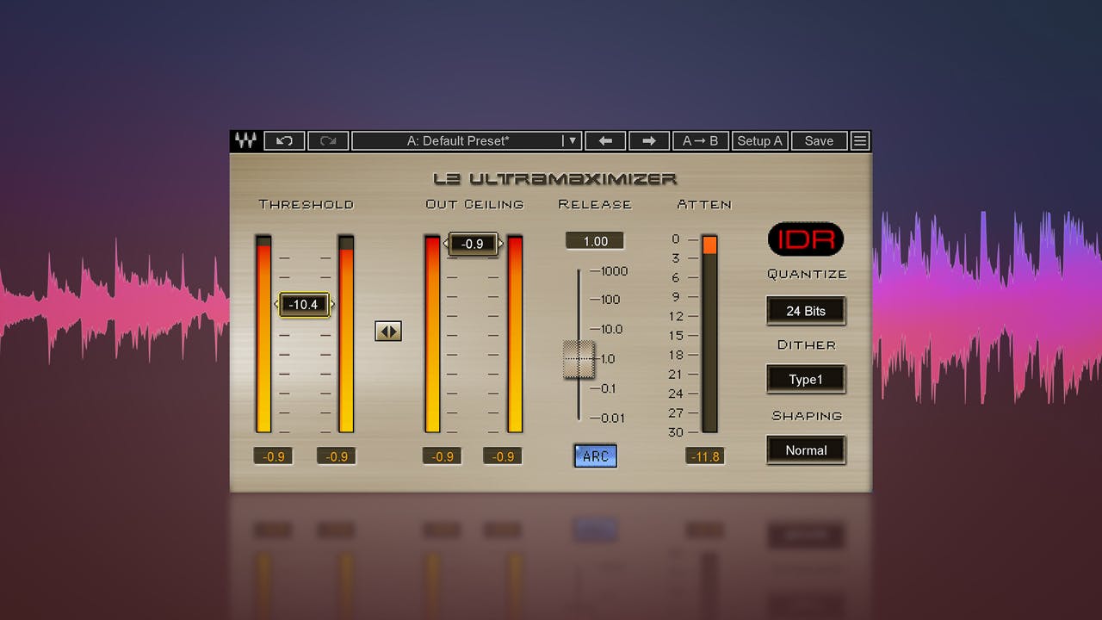Switch to Setup A toggle

point(759,141)
